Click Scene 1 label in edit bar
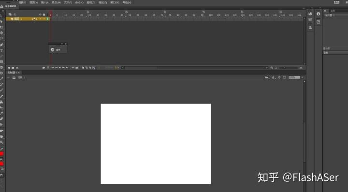This screenshot has width=348, height=192. pos(21,77)
